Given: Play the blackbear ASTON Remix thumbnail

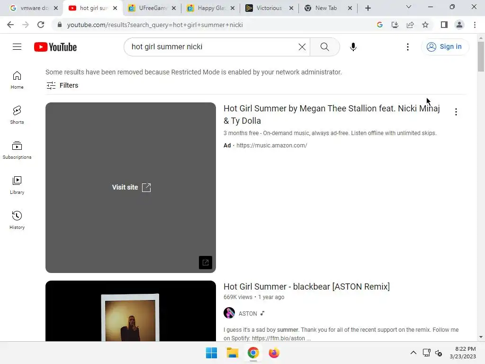Looking at the screenshot, I should tap(131, 311).
